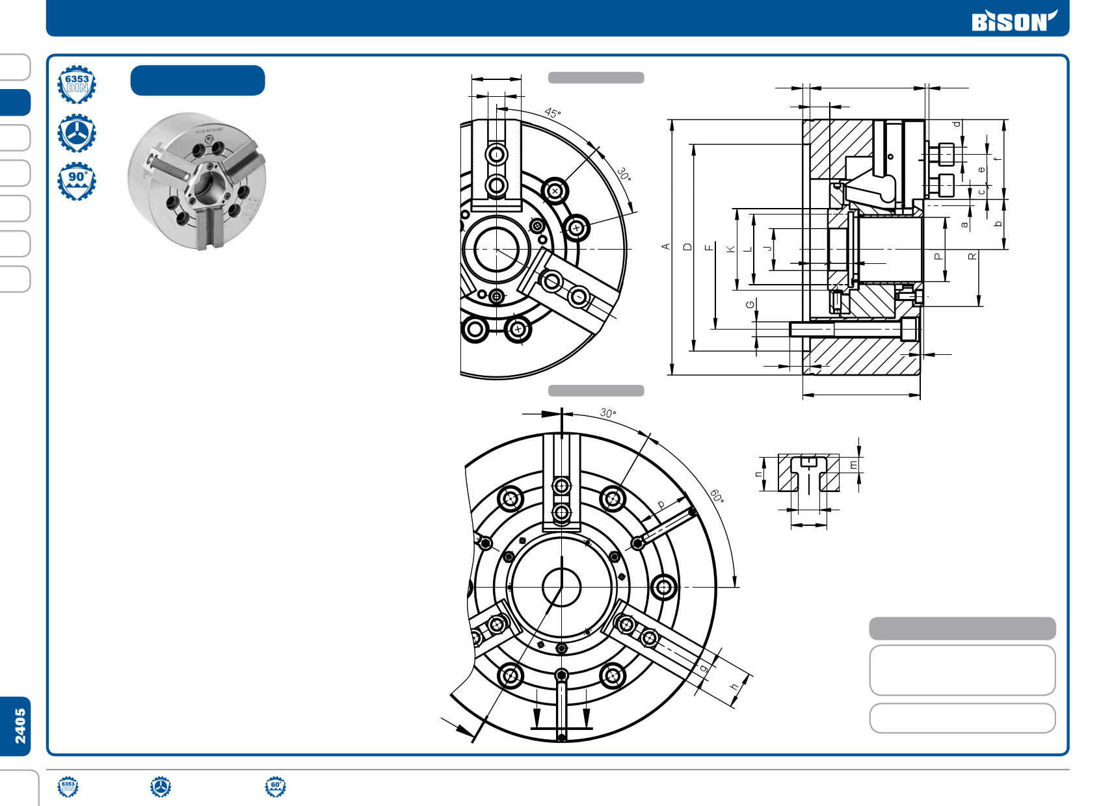Click the large white box under the gray header
This screenshot has height=806, width=1114.
(962, 670)
